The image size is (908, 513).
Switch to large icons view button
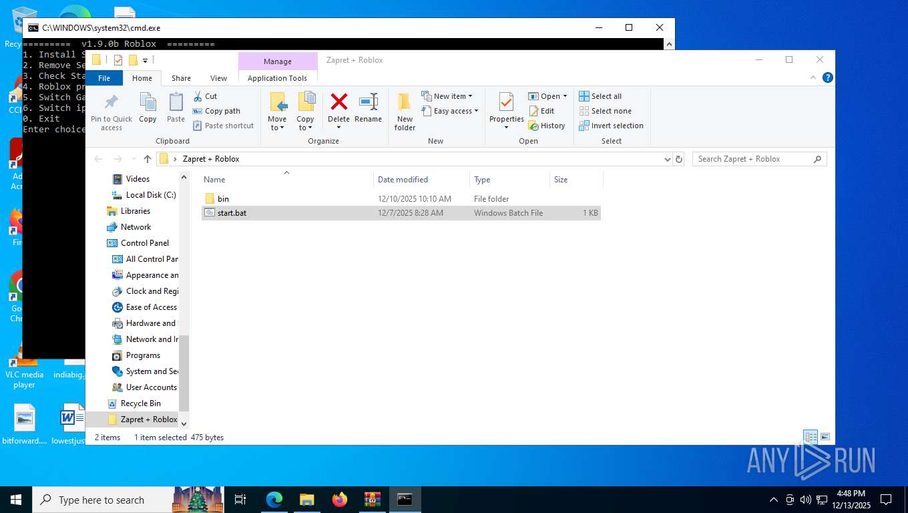(825, 437)
